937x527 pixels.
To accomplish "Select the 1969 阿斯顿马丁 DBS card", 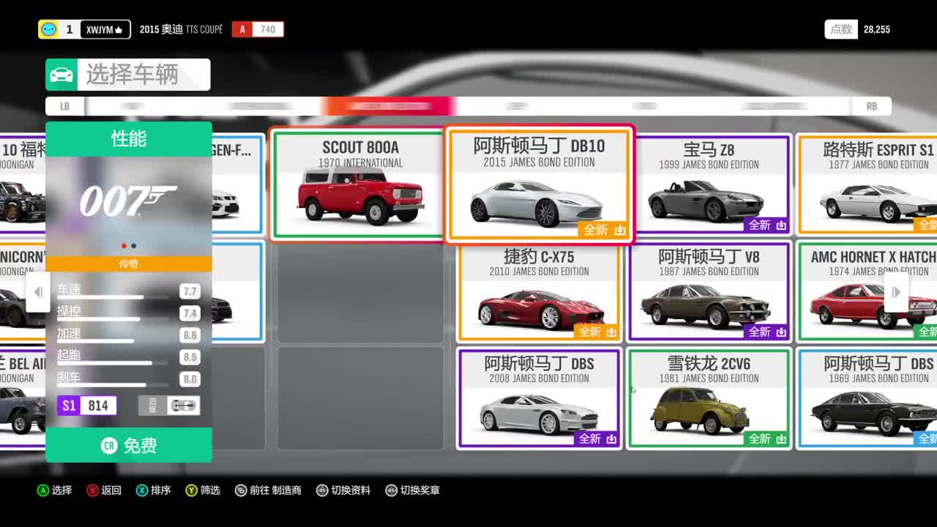I will coord(867,399).
